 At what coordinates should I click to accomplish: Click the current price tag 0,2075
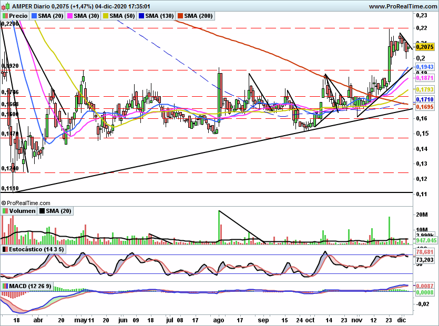425,47
